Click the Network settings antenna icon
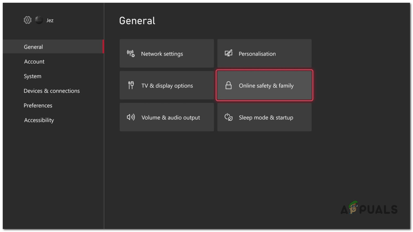The image size is (413, 232). tap(131, 53)
